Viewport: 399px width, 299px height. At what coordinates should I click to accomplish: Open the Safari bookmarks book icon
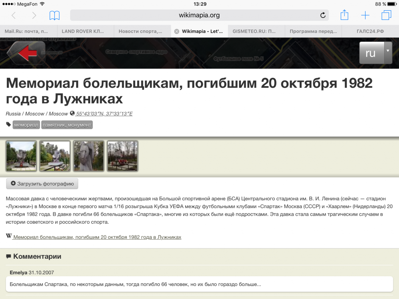54,16
